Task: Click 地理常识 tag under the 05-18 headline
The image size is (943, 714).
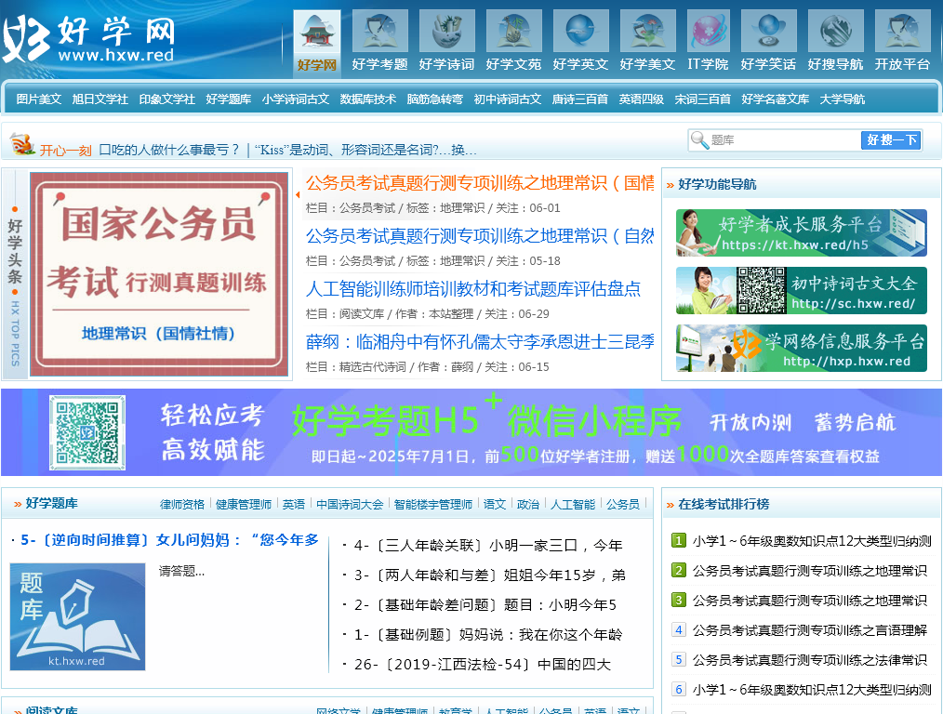Action: (462, 261)
